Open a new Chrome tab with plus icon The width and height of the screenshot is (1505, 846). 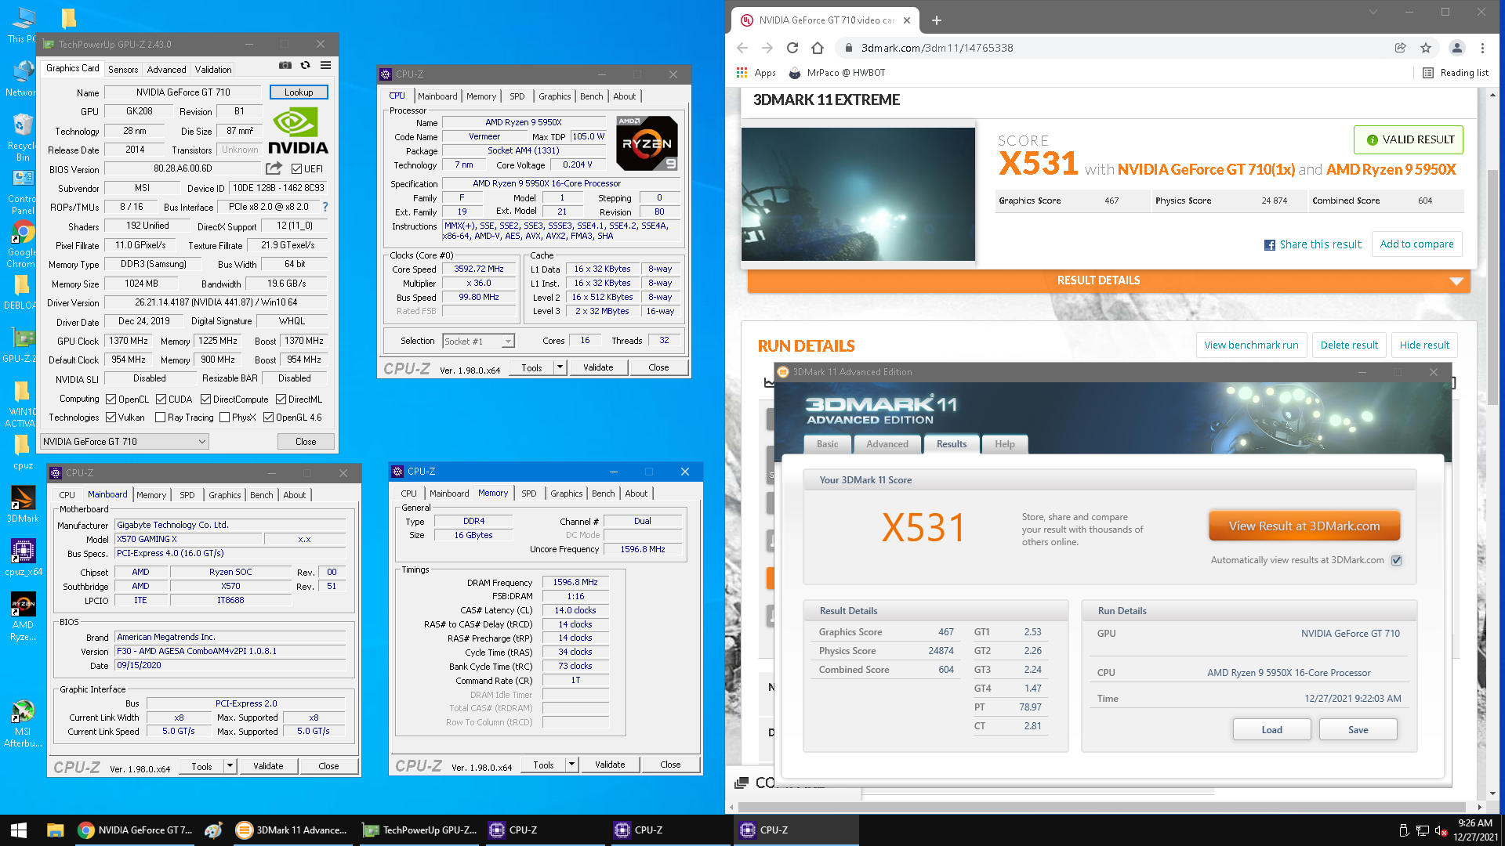[937, 20]
